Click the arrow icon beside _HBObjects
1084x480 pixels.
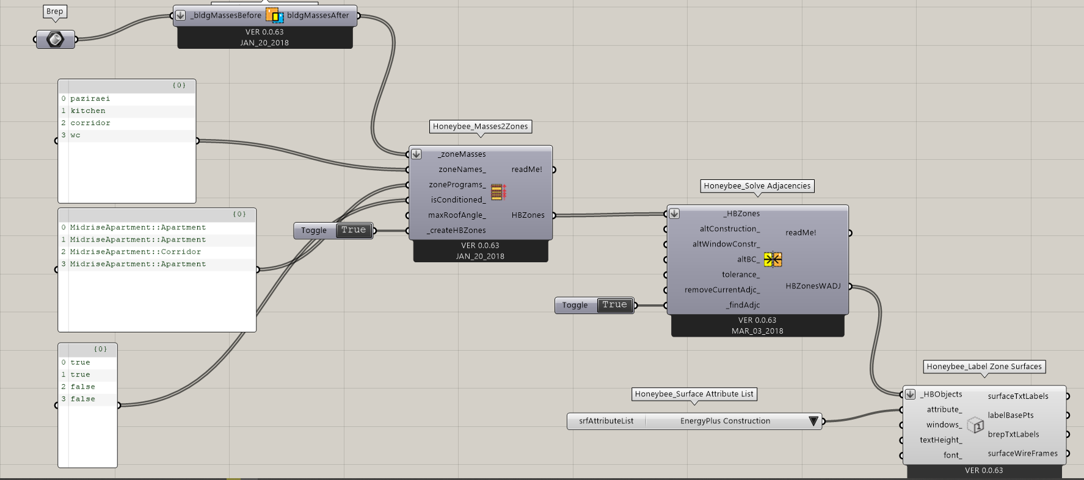click(910, 394)
